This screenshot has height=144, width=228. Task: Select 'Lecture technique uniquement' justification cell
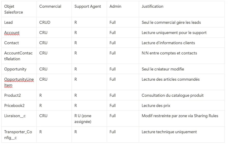pos(169,132)
